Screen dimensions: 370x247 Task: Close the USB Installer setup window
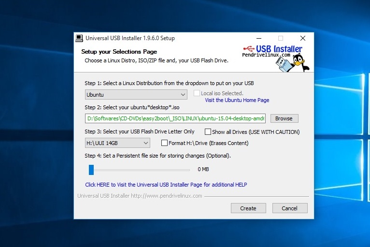[302, 38]
